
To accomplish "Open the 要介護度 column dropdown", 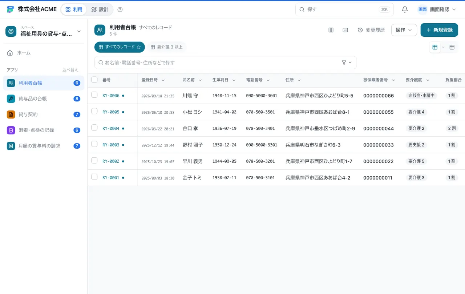I will point(428,80).
